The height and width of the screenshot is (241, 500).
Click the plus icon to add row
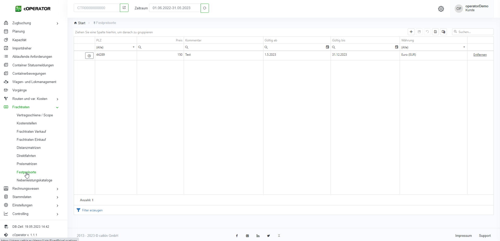[411, 32]
